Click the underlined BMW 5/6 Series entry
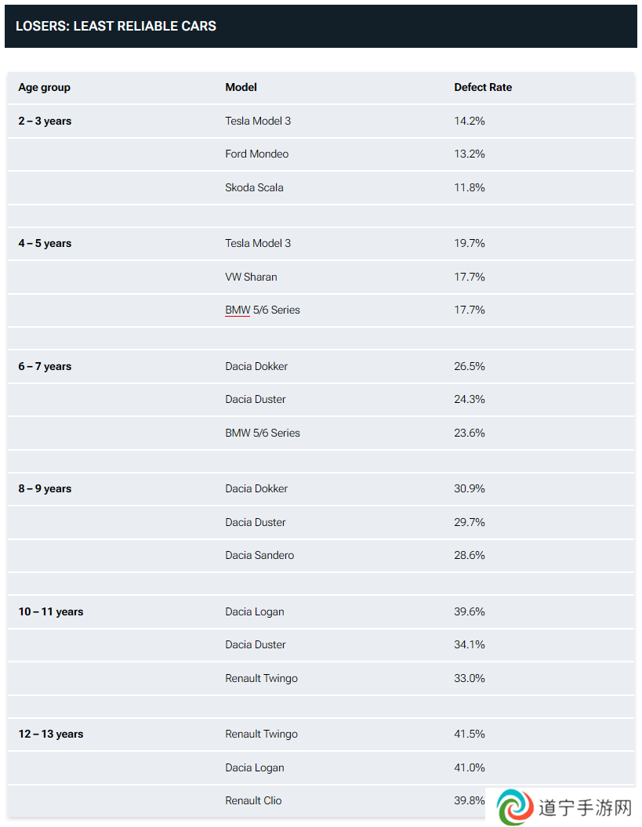Screen dimensions: 642x827 [x=263, y=310]
